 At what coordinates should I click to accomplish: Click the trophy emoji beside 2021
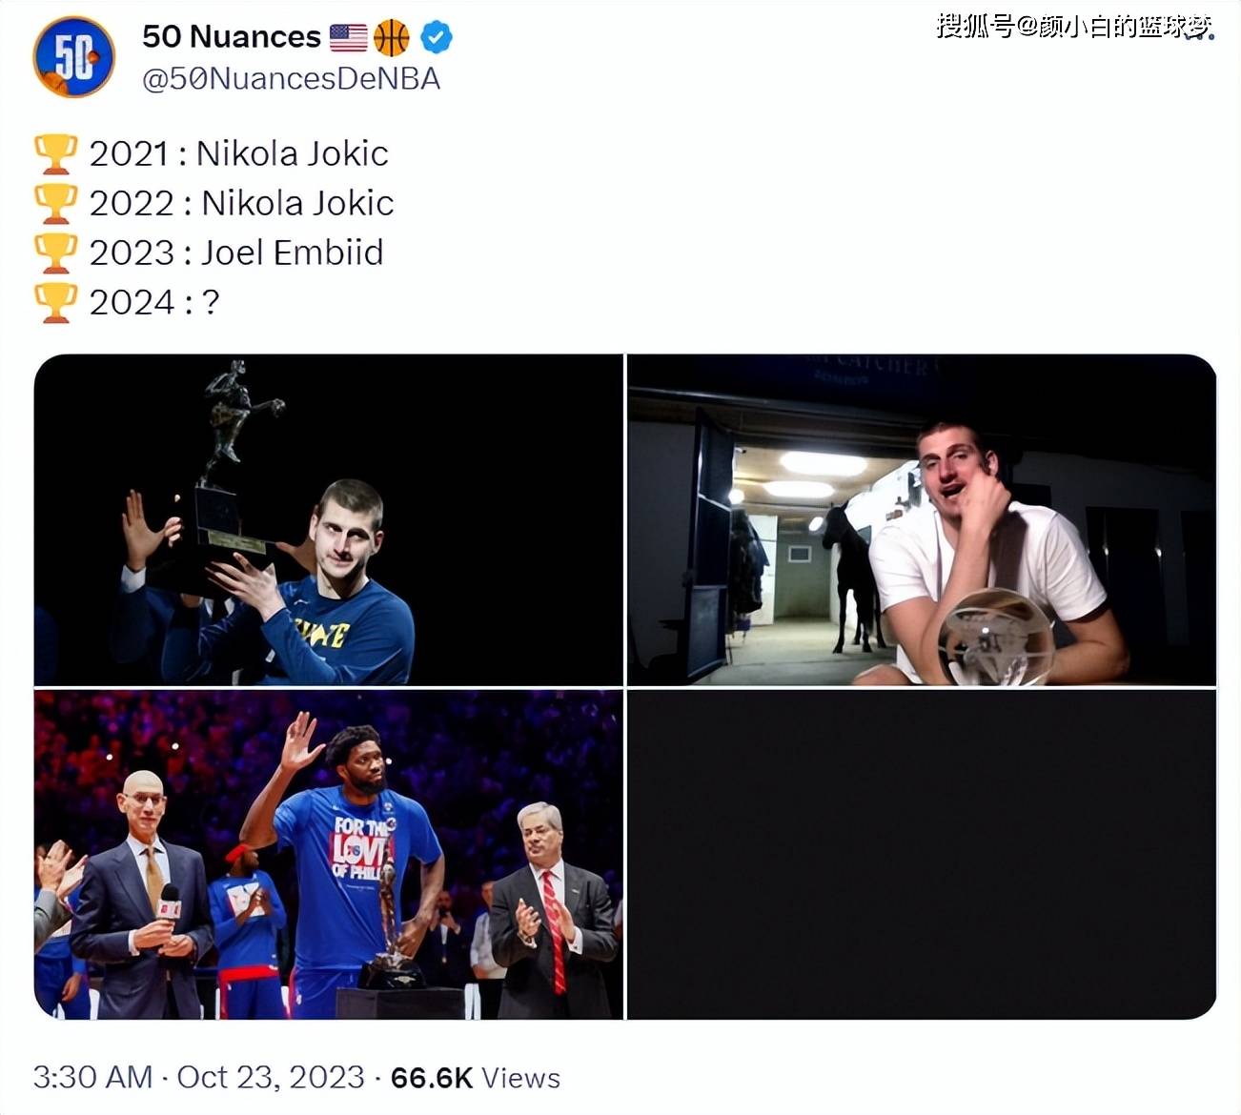pyautogui.click(x=55, y=153)
